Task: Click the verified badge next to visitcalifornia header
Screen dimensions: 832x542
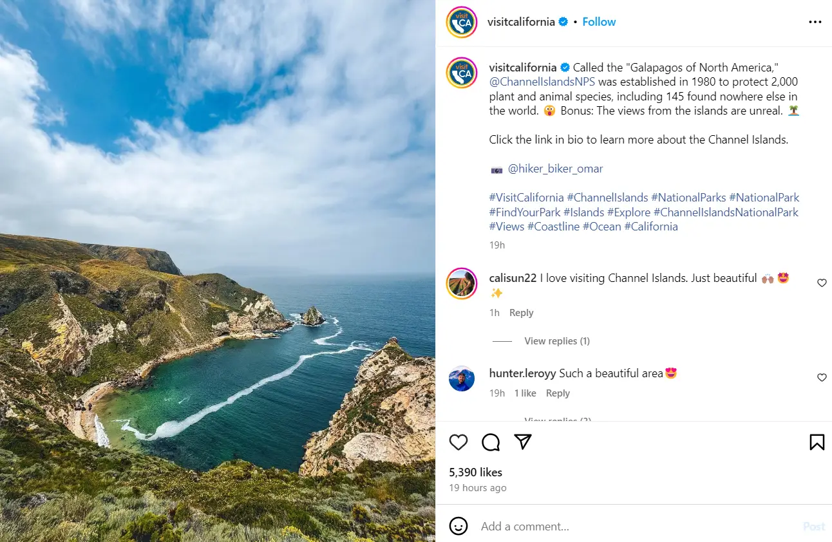Action: [x=563, y=21]
